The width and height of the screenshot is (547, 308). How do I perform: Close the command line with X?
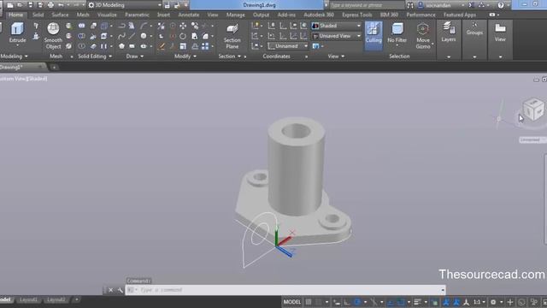pos(110,290)
